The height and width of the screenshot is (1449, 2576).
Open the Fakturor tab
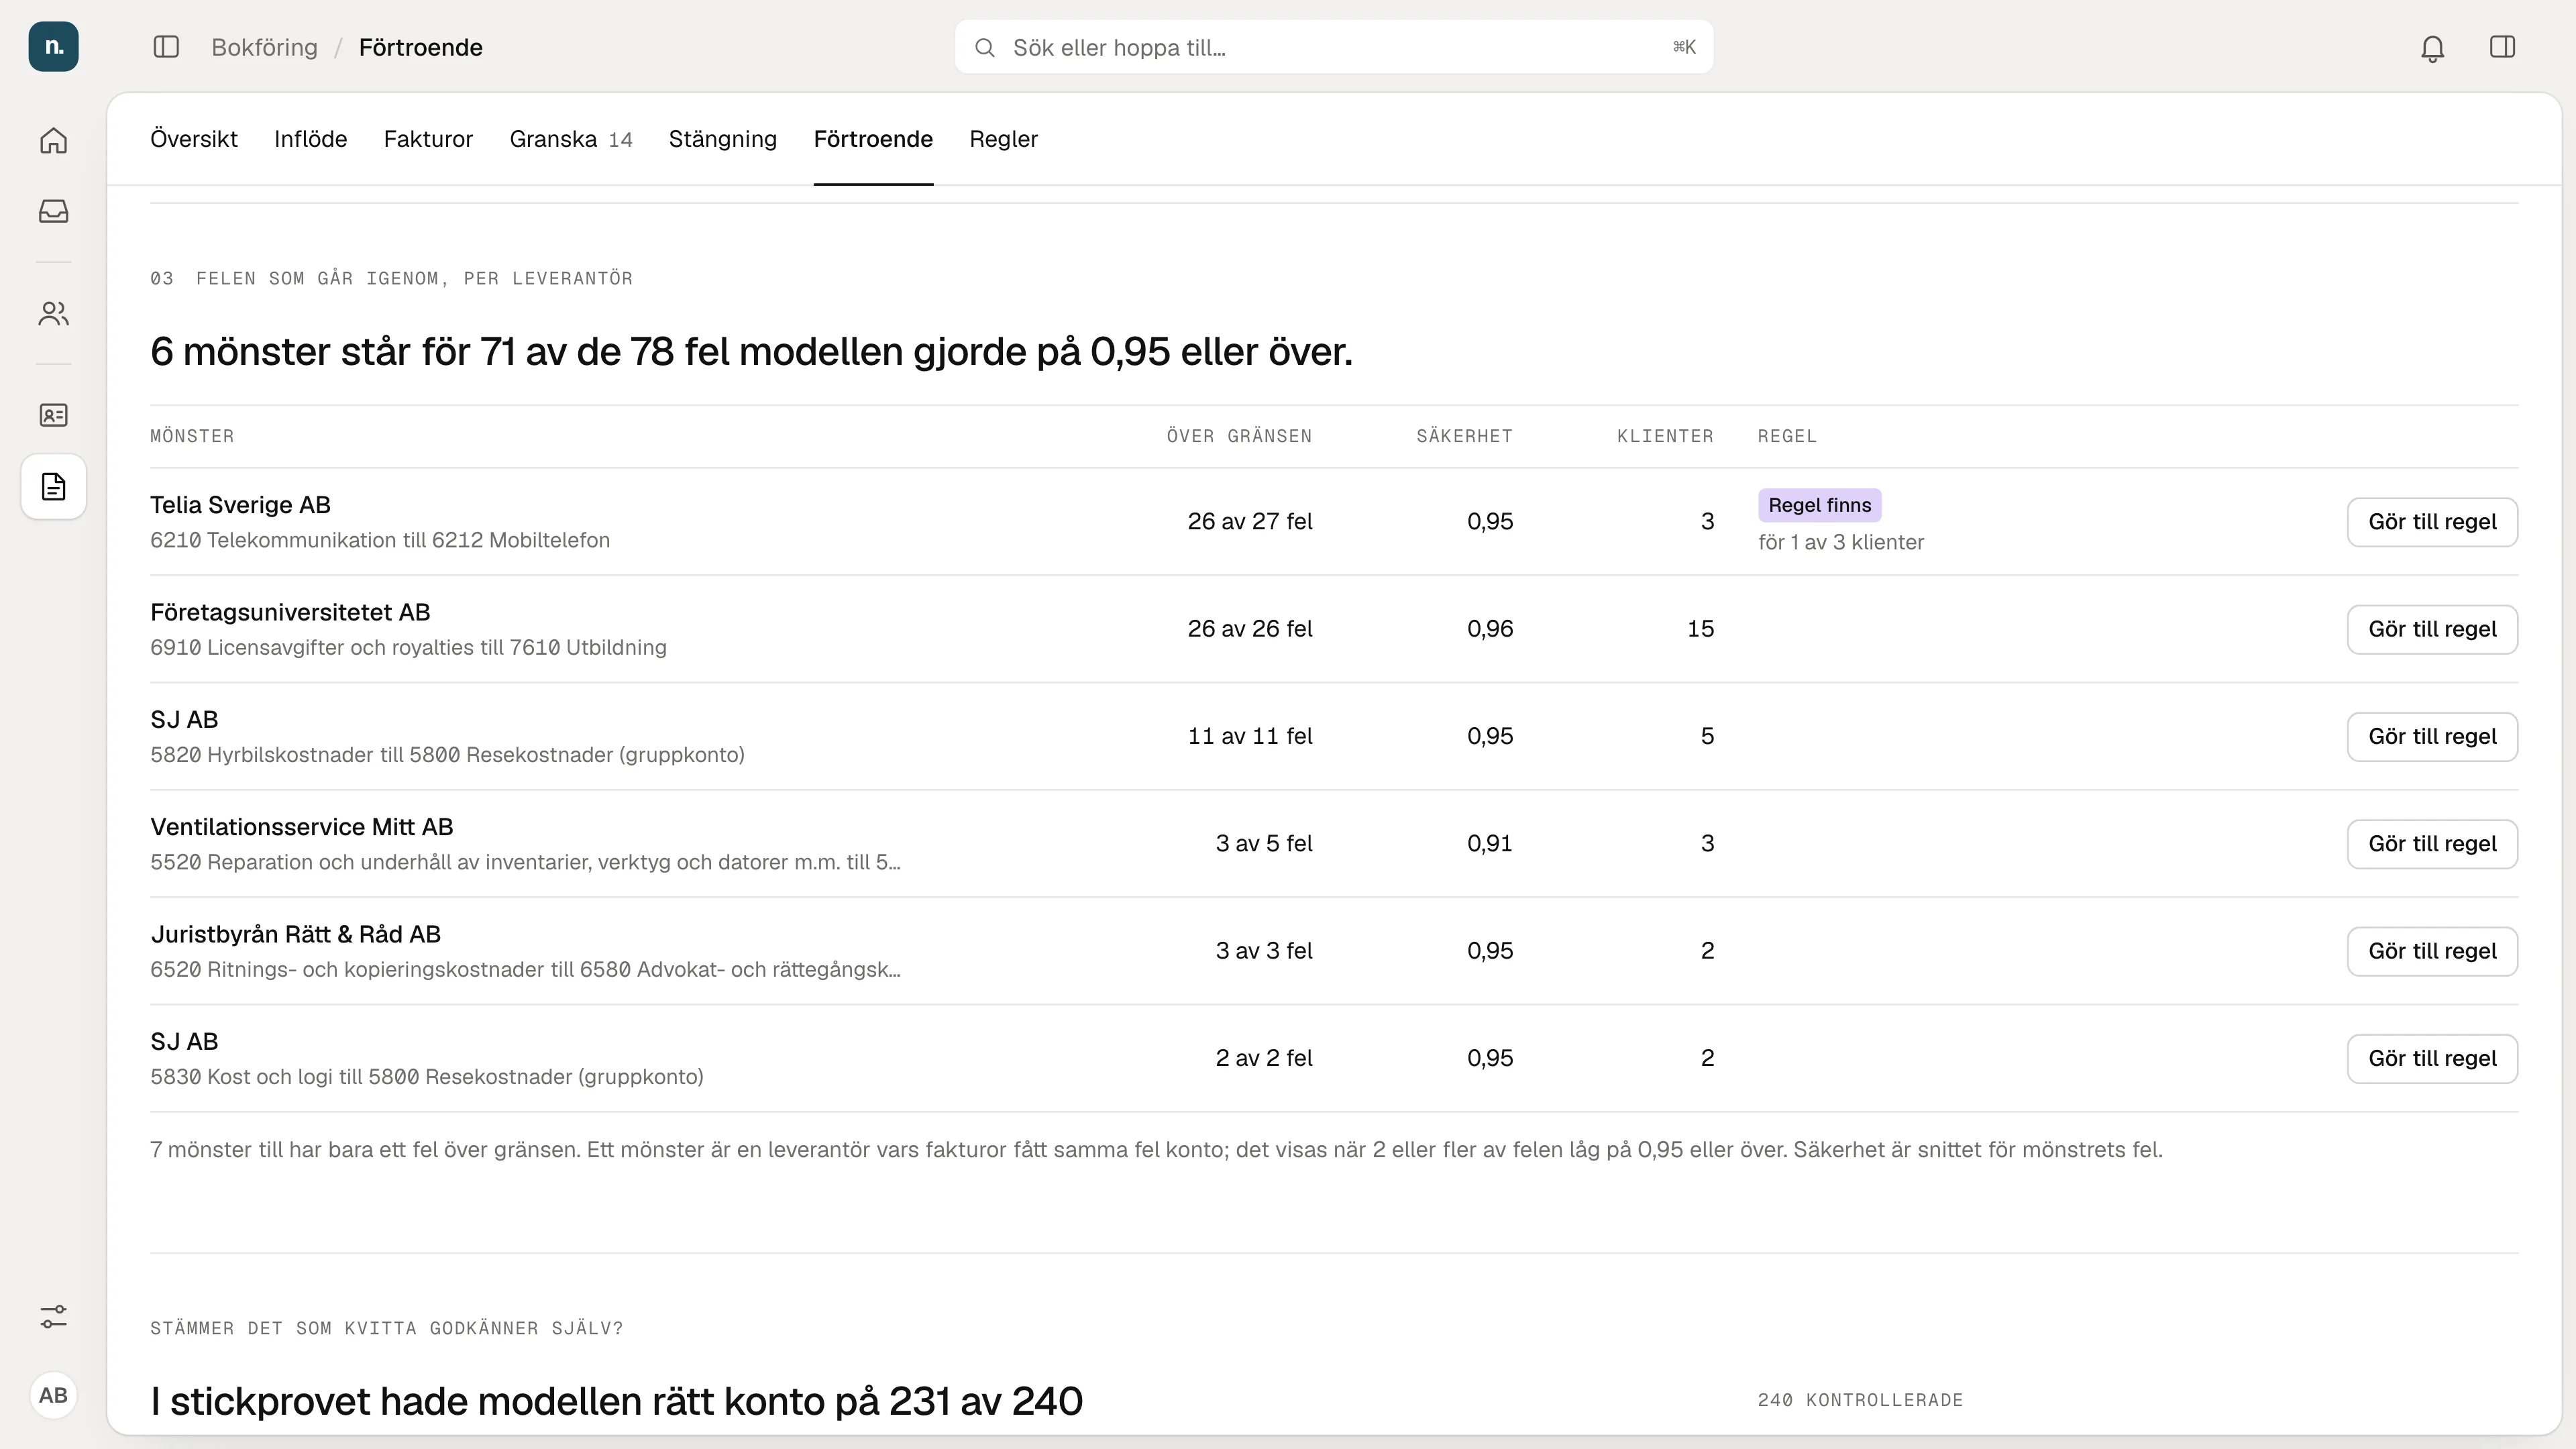tap(428, 139)
